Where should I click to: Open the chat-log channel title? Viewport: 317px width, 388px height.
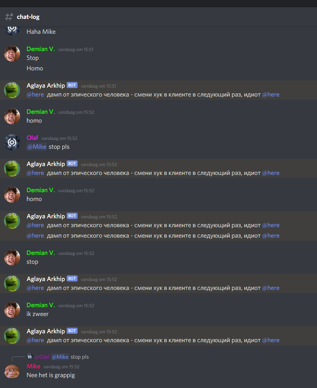tap(28, 17)
